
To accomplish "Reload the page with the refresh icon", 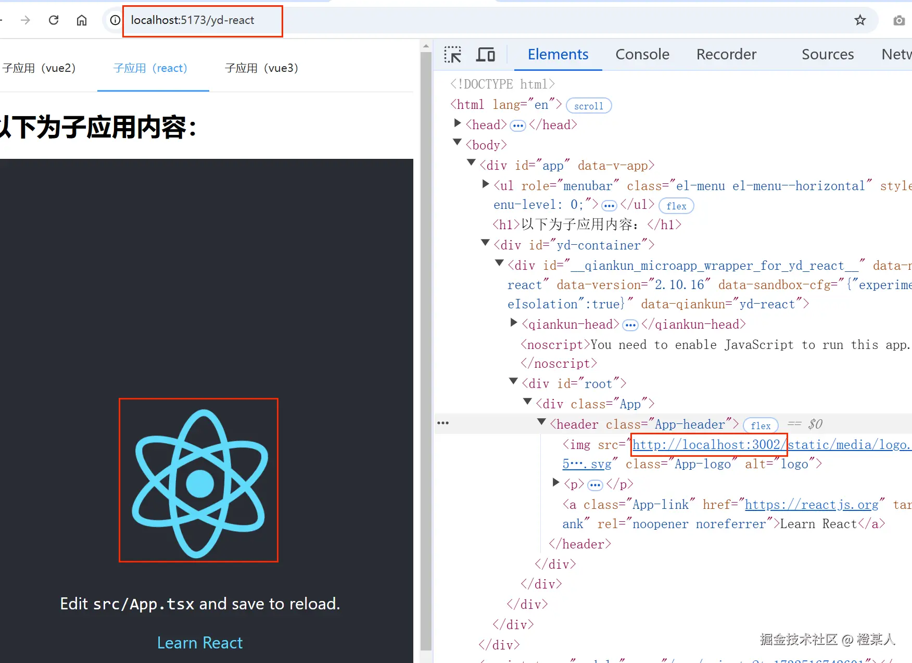I will click(54, 20).
